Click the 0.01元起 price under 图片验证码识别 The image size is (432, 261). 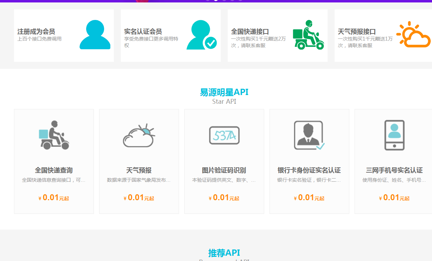(x=224, y=198)
